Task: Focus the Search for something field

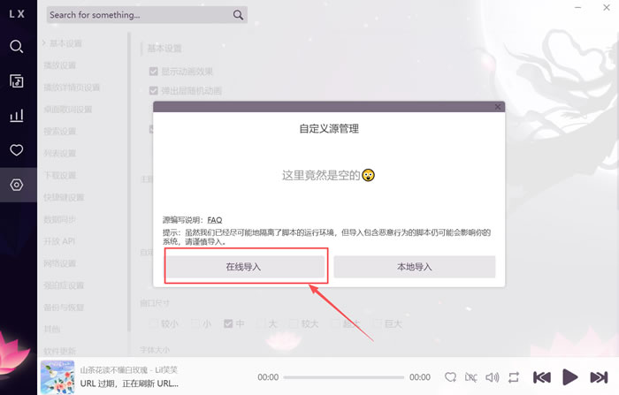Action: [x=140, y=15]
